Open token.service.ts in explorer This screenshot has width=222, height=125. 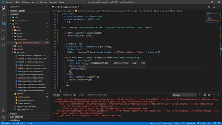point(25,103)
